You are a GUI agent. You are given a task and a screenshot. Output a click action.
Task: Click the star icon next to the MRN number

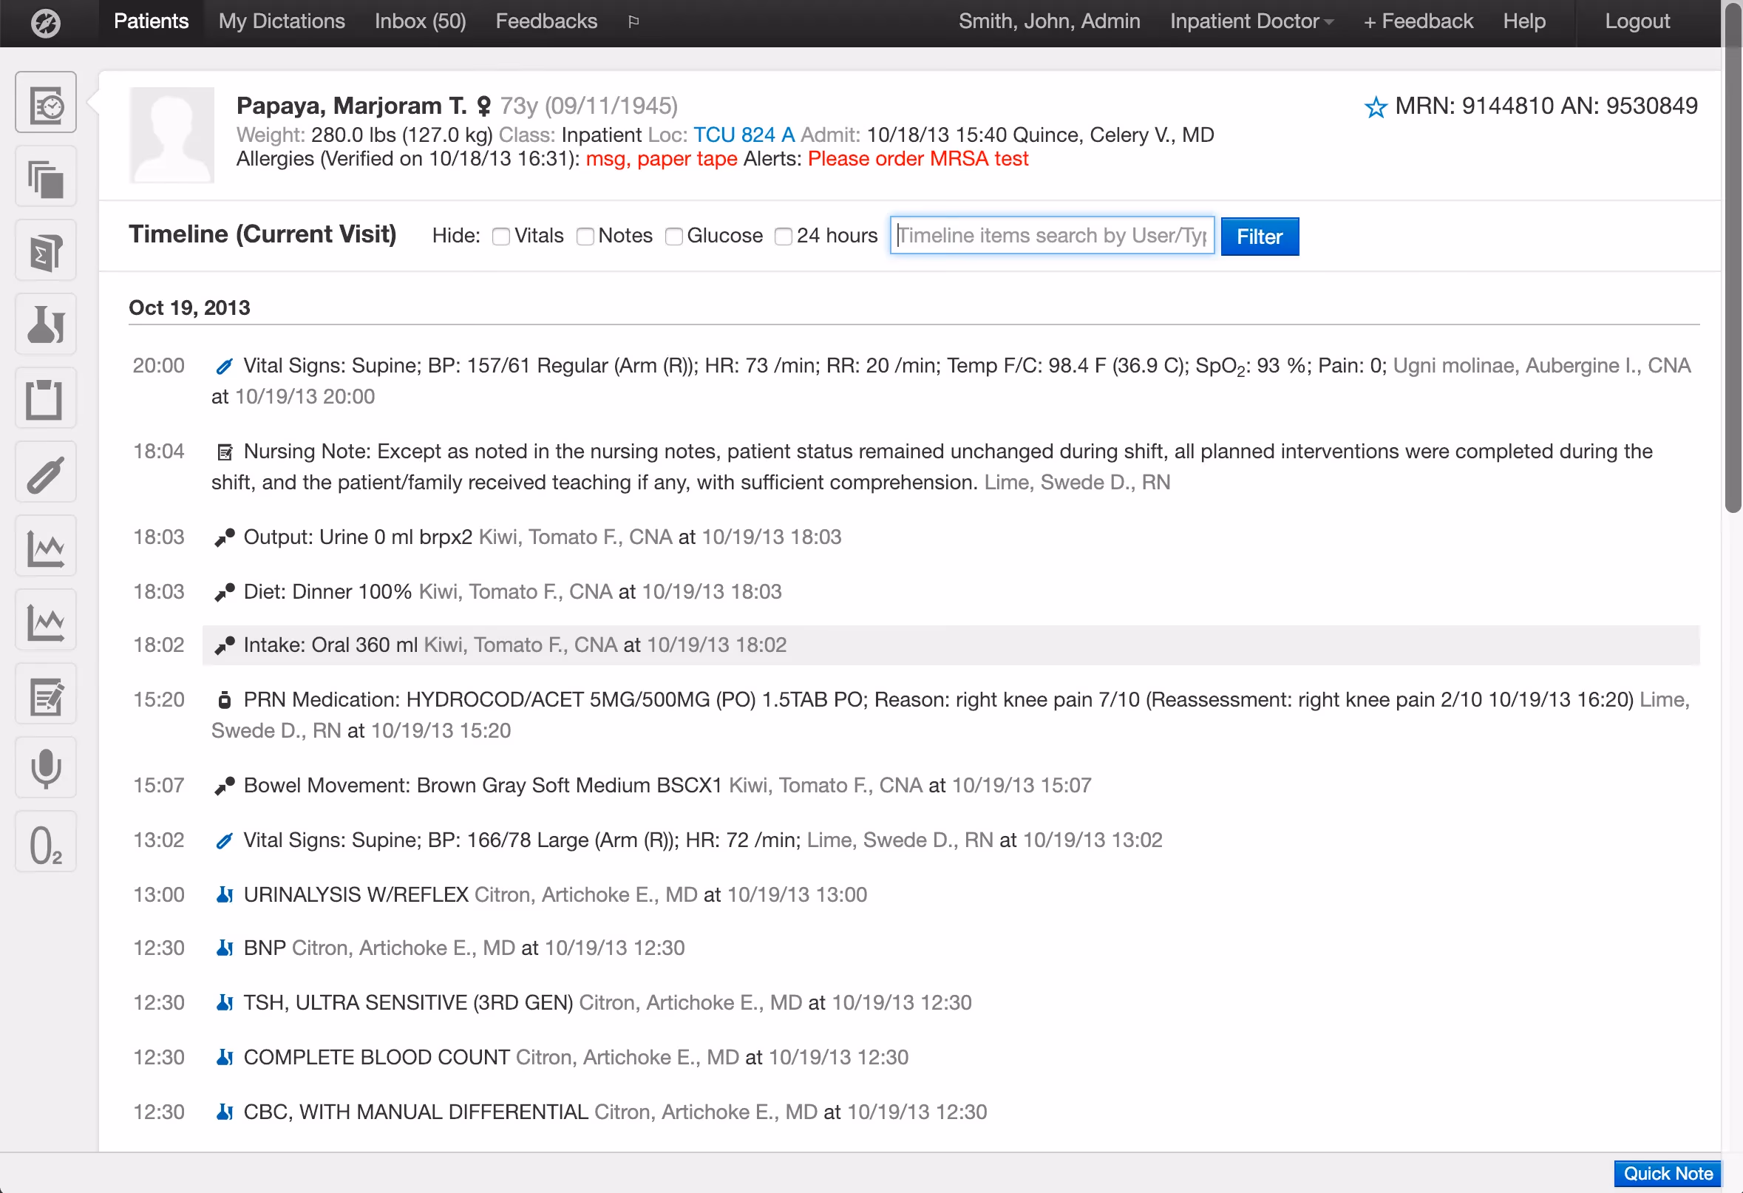[x=1376, y=107]
